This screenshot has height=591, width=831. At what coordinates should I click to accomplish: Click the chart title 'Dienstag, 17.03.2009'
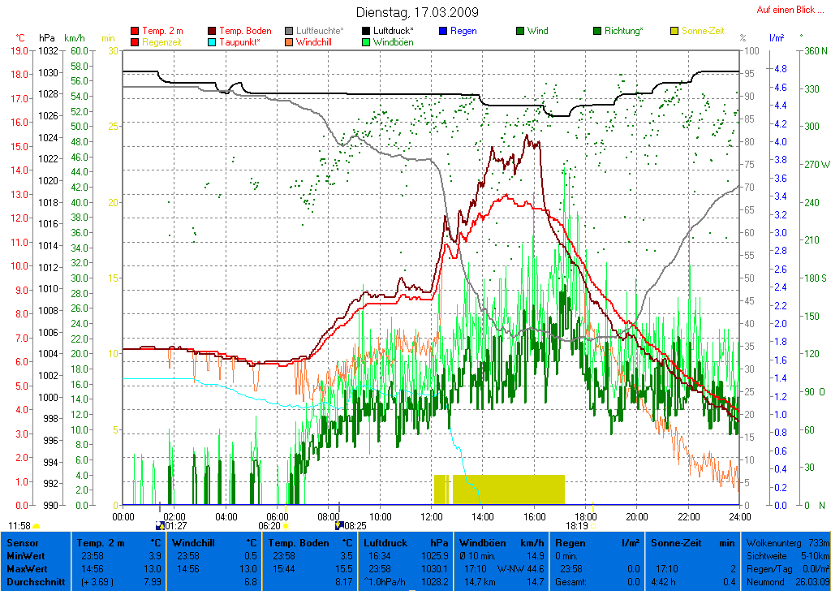click(417, 13)
